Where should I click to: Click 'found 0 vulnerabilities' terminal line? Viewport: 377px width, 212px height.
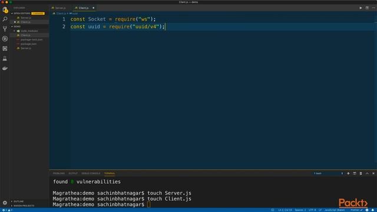pos(87,182)
